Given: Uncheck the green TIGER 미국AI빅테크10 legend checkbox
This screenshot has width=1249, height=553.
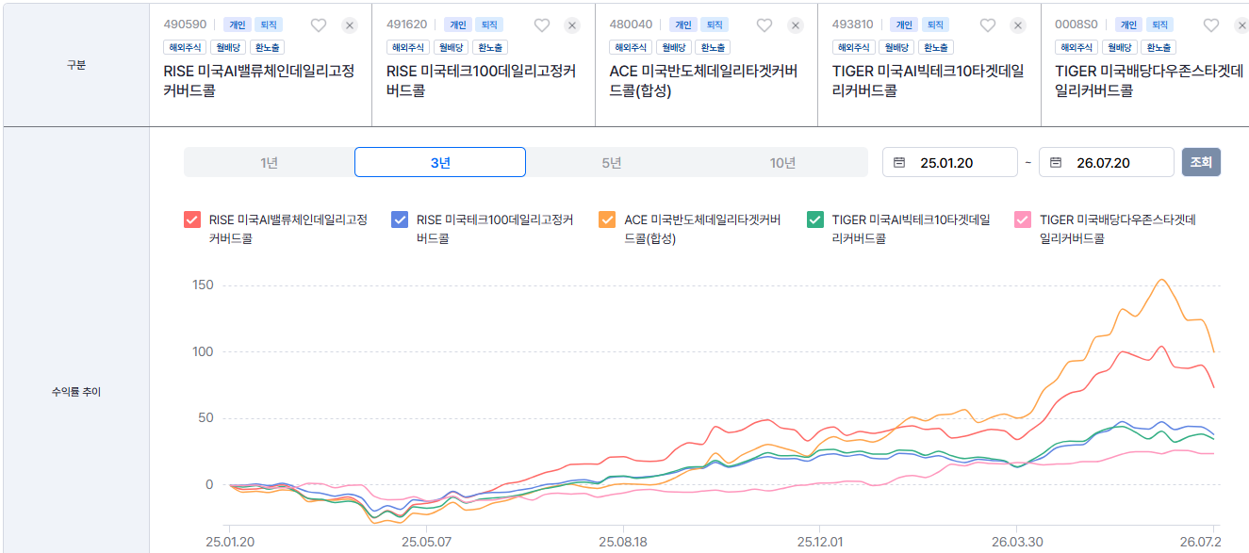Looking at the screenshot, I should pyautogui.click(x=815, y=220).
